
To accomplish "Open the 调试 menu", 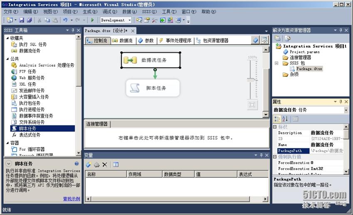I will coord(110,12).
